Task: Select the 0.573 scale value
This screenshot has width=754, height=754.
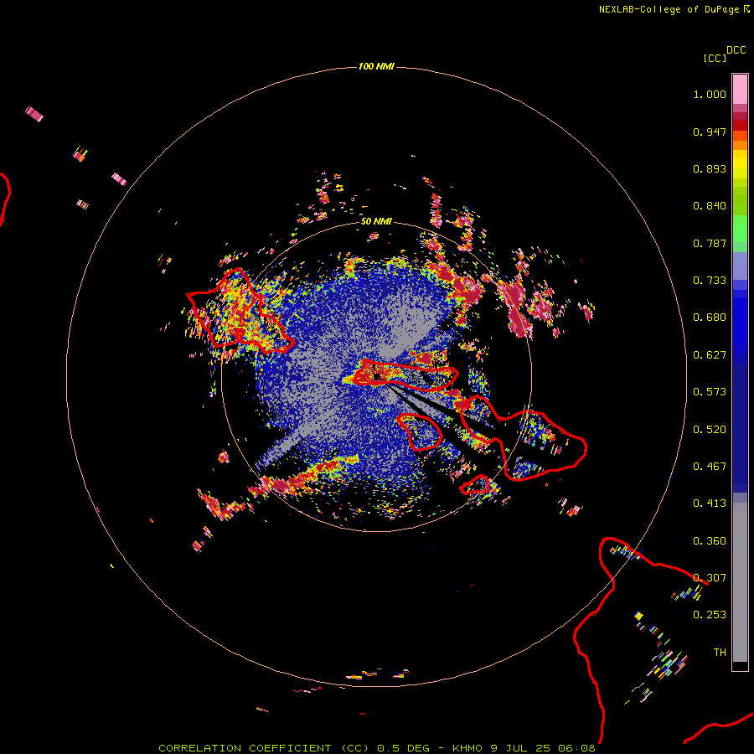Action: 710,392
